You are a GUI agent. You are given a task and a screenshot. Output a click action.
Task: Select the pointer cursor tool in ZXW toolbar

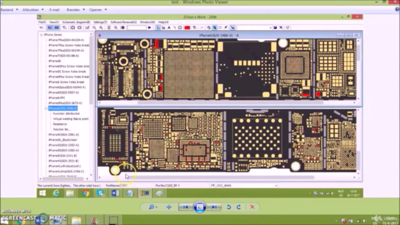tap(158, 27)
